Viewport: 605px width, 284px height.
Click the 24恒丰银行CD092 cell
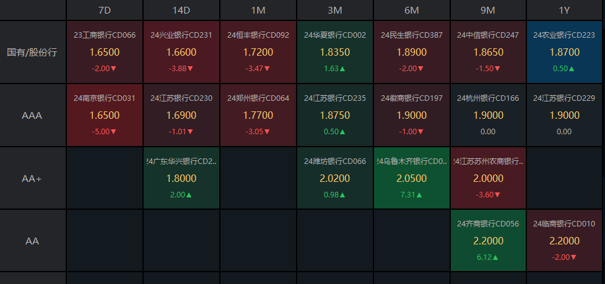tap(258, 52)
